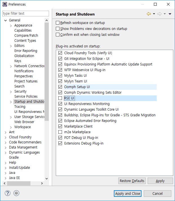Select UI Responsiveness Monitoring in the plug-in list
The height and width of the screenshot is (201, 175).
coord(87,104)
